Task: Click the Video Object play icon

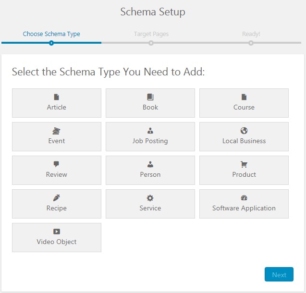Action: pos(57,232)
